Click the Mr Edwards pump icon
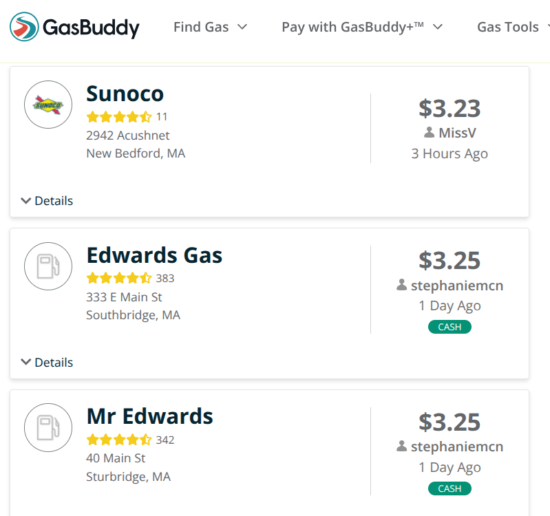 (x=48, y=427)
